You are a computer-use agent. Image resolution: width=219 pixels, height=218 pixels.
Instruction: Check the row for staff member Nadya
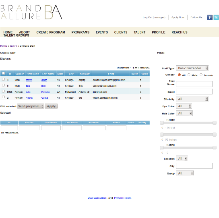coord(4,97)
